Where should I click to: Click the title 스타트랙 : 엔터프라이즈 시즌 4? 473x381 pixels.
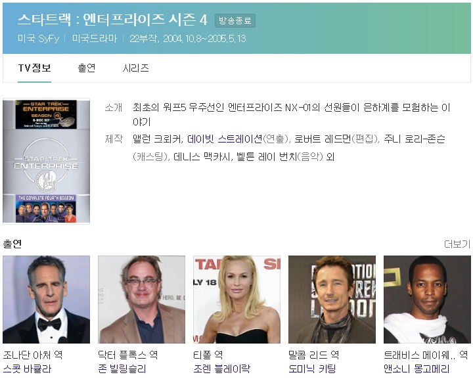[x=112, y=20]
